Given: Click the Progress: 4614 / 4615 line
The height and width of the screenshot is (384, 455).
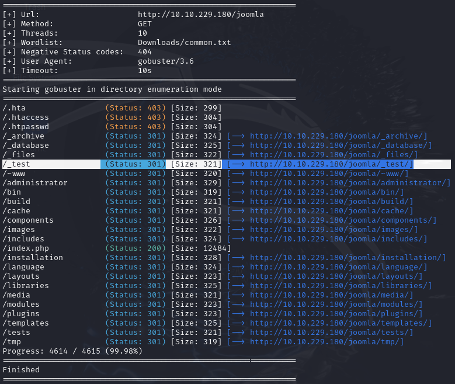Looking at the screenshot, I should (x=72, y=351).
